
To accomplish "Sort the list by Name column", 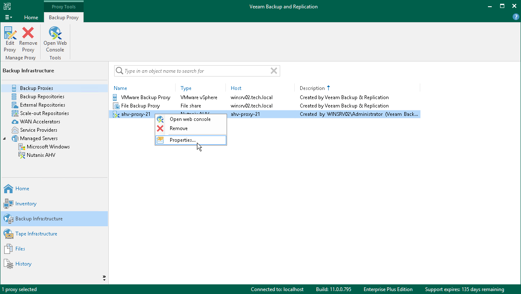I will coord(120,88).
